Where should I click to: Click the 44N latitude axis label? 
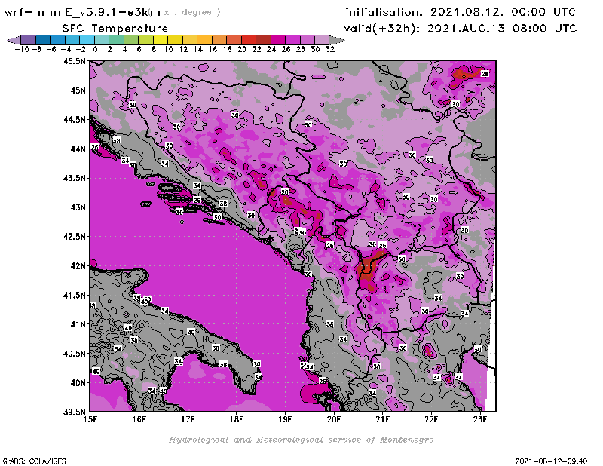[78, 149]
